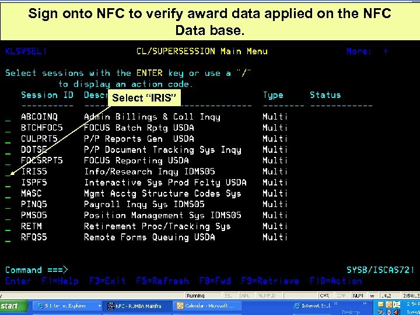Screen dimensions: 420x315
Task: Click 'Retirement Proc/Tracking Sys' description
Action: pos(157,226)
